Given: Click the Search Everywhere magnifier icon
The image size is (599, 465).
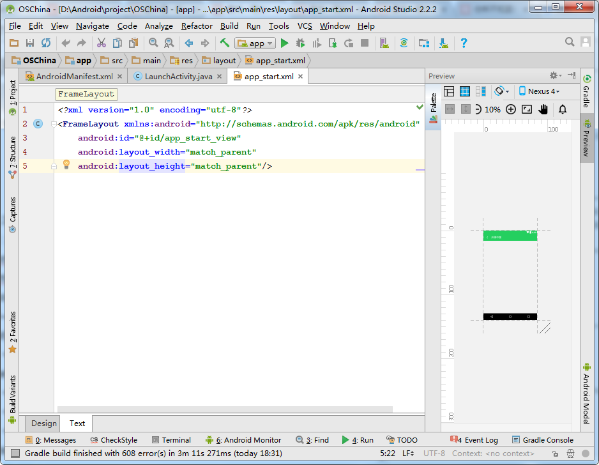Looking at the screenshot, I should pyautogui.click(x=570, y=42).
